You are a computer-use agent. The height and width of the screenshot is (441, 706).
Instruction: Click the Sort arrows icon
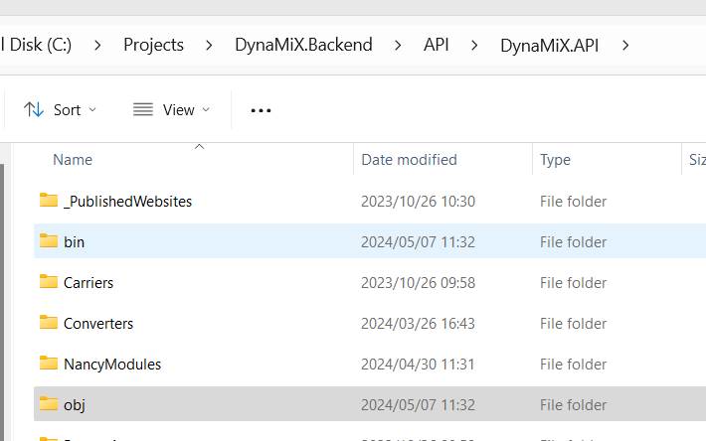click(34, 109)
